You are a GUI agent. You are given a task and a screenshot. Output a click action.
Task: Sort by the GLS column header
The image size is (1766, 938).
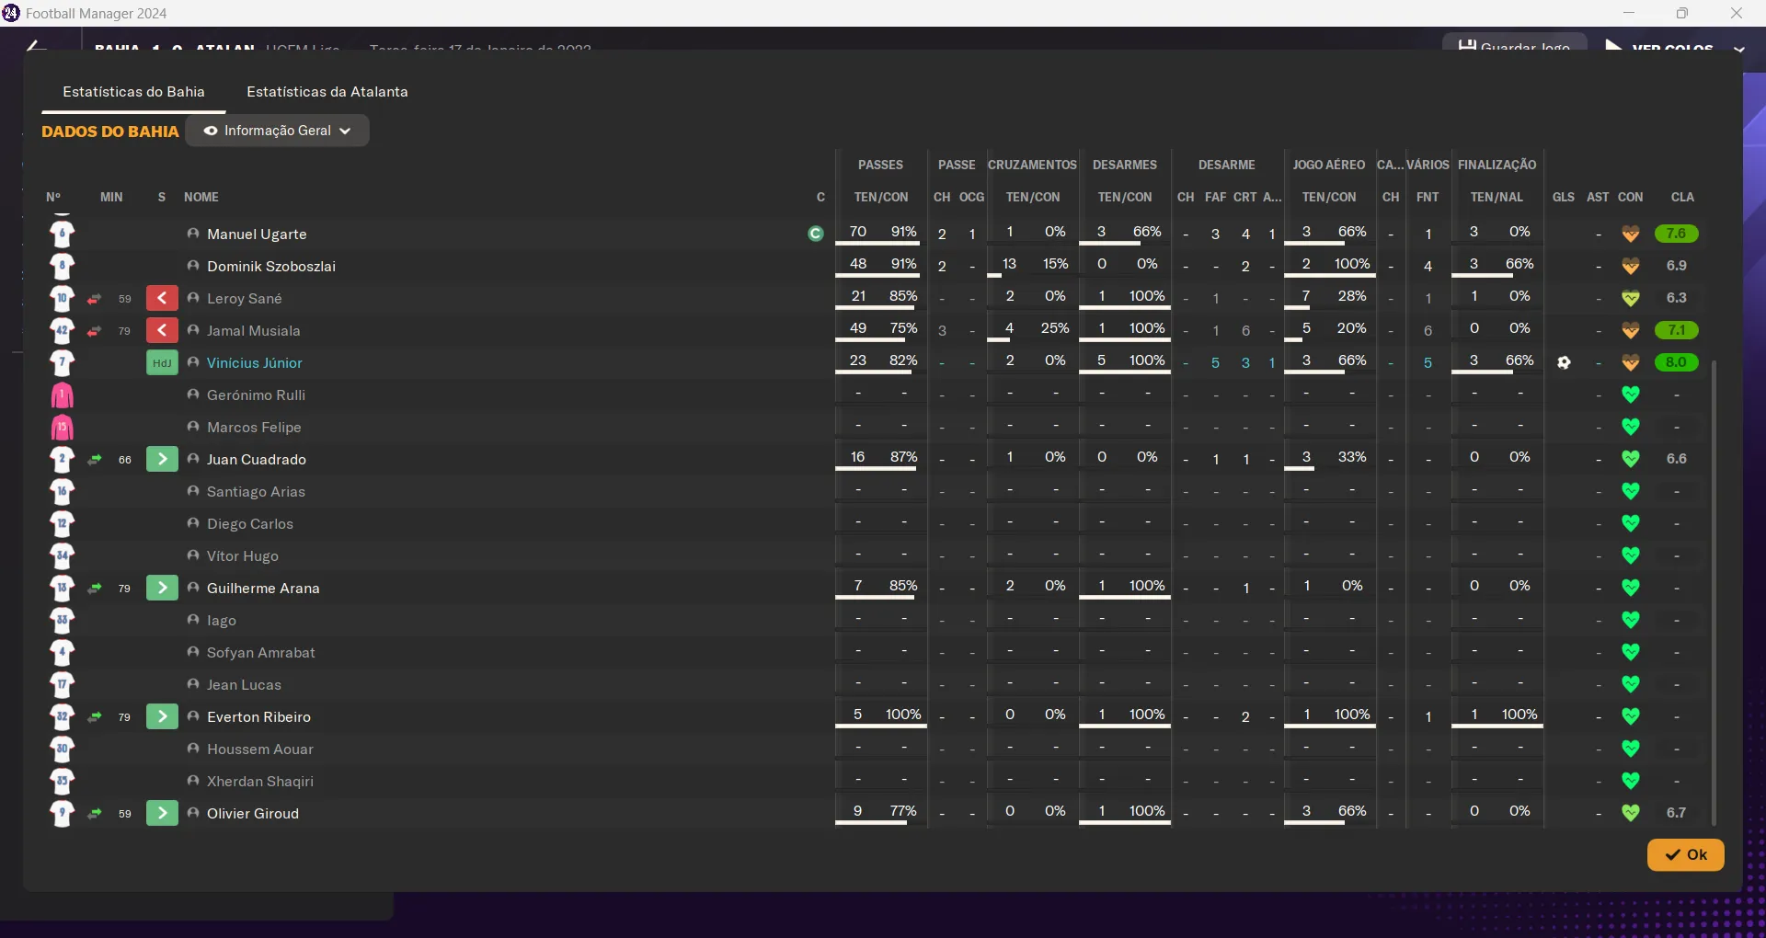tap(1564, 197)
